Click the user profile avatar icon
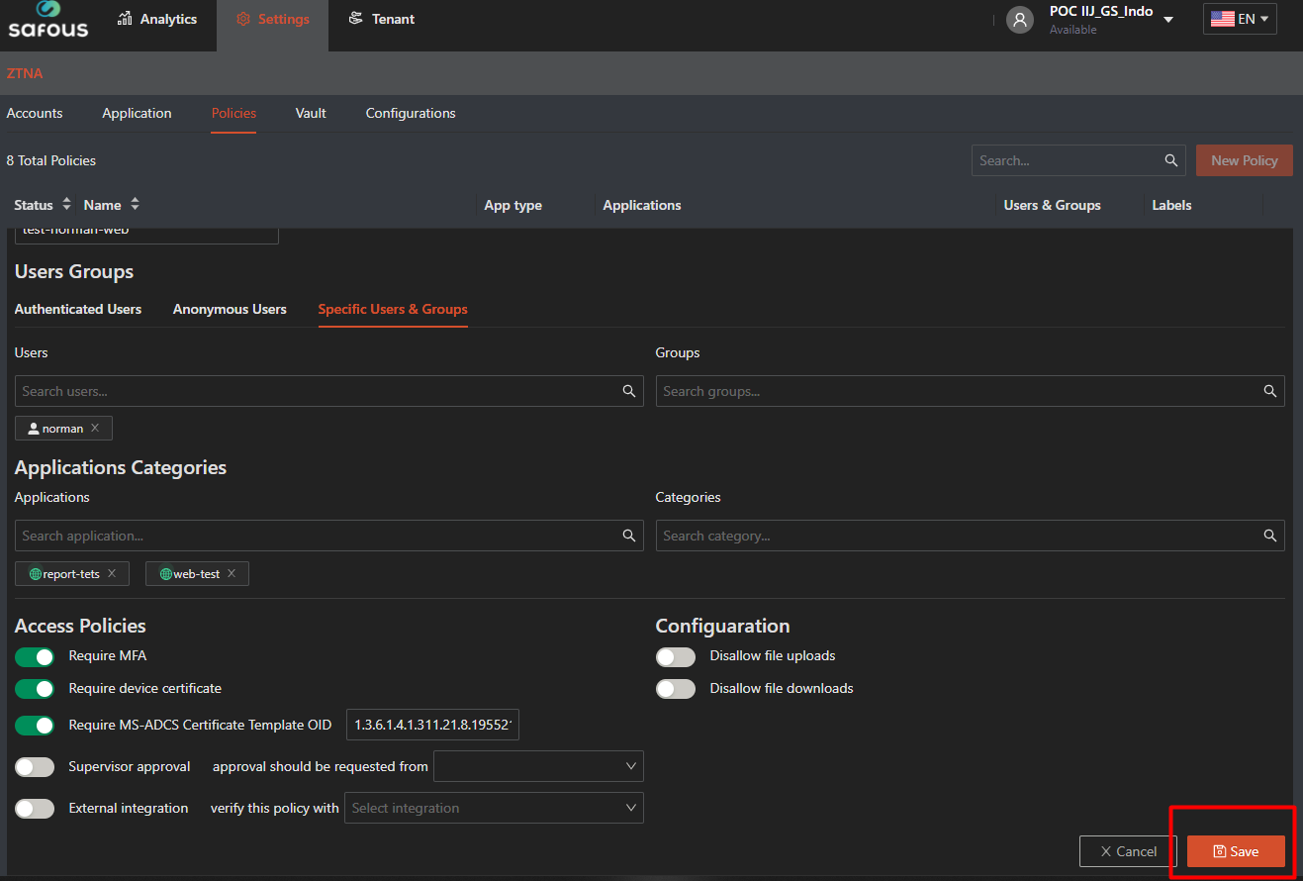Viewport: 1303px width, 881px height. tap(1019, 20)
